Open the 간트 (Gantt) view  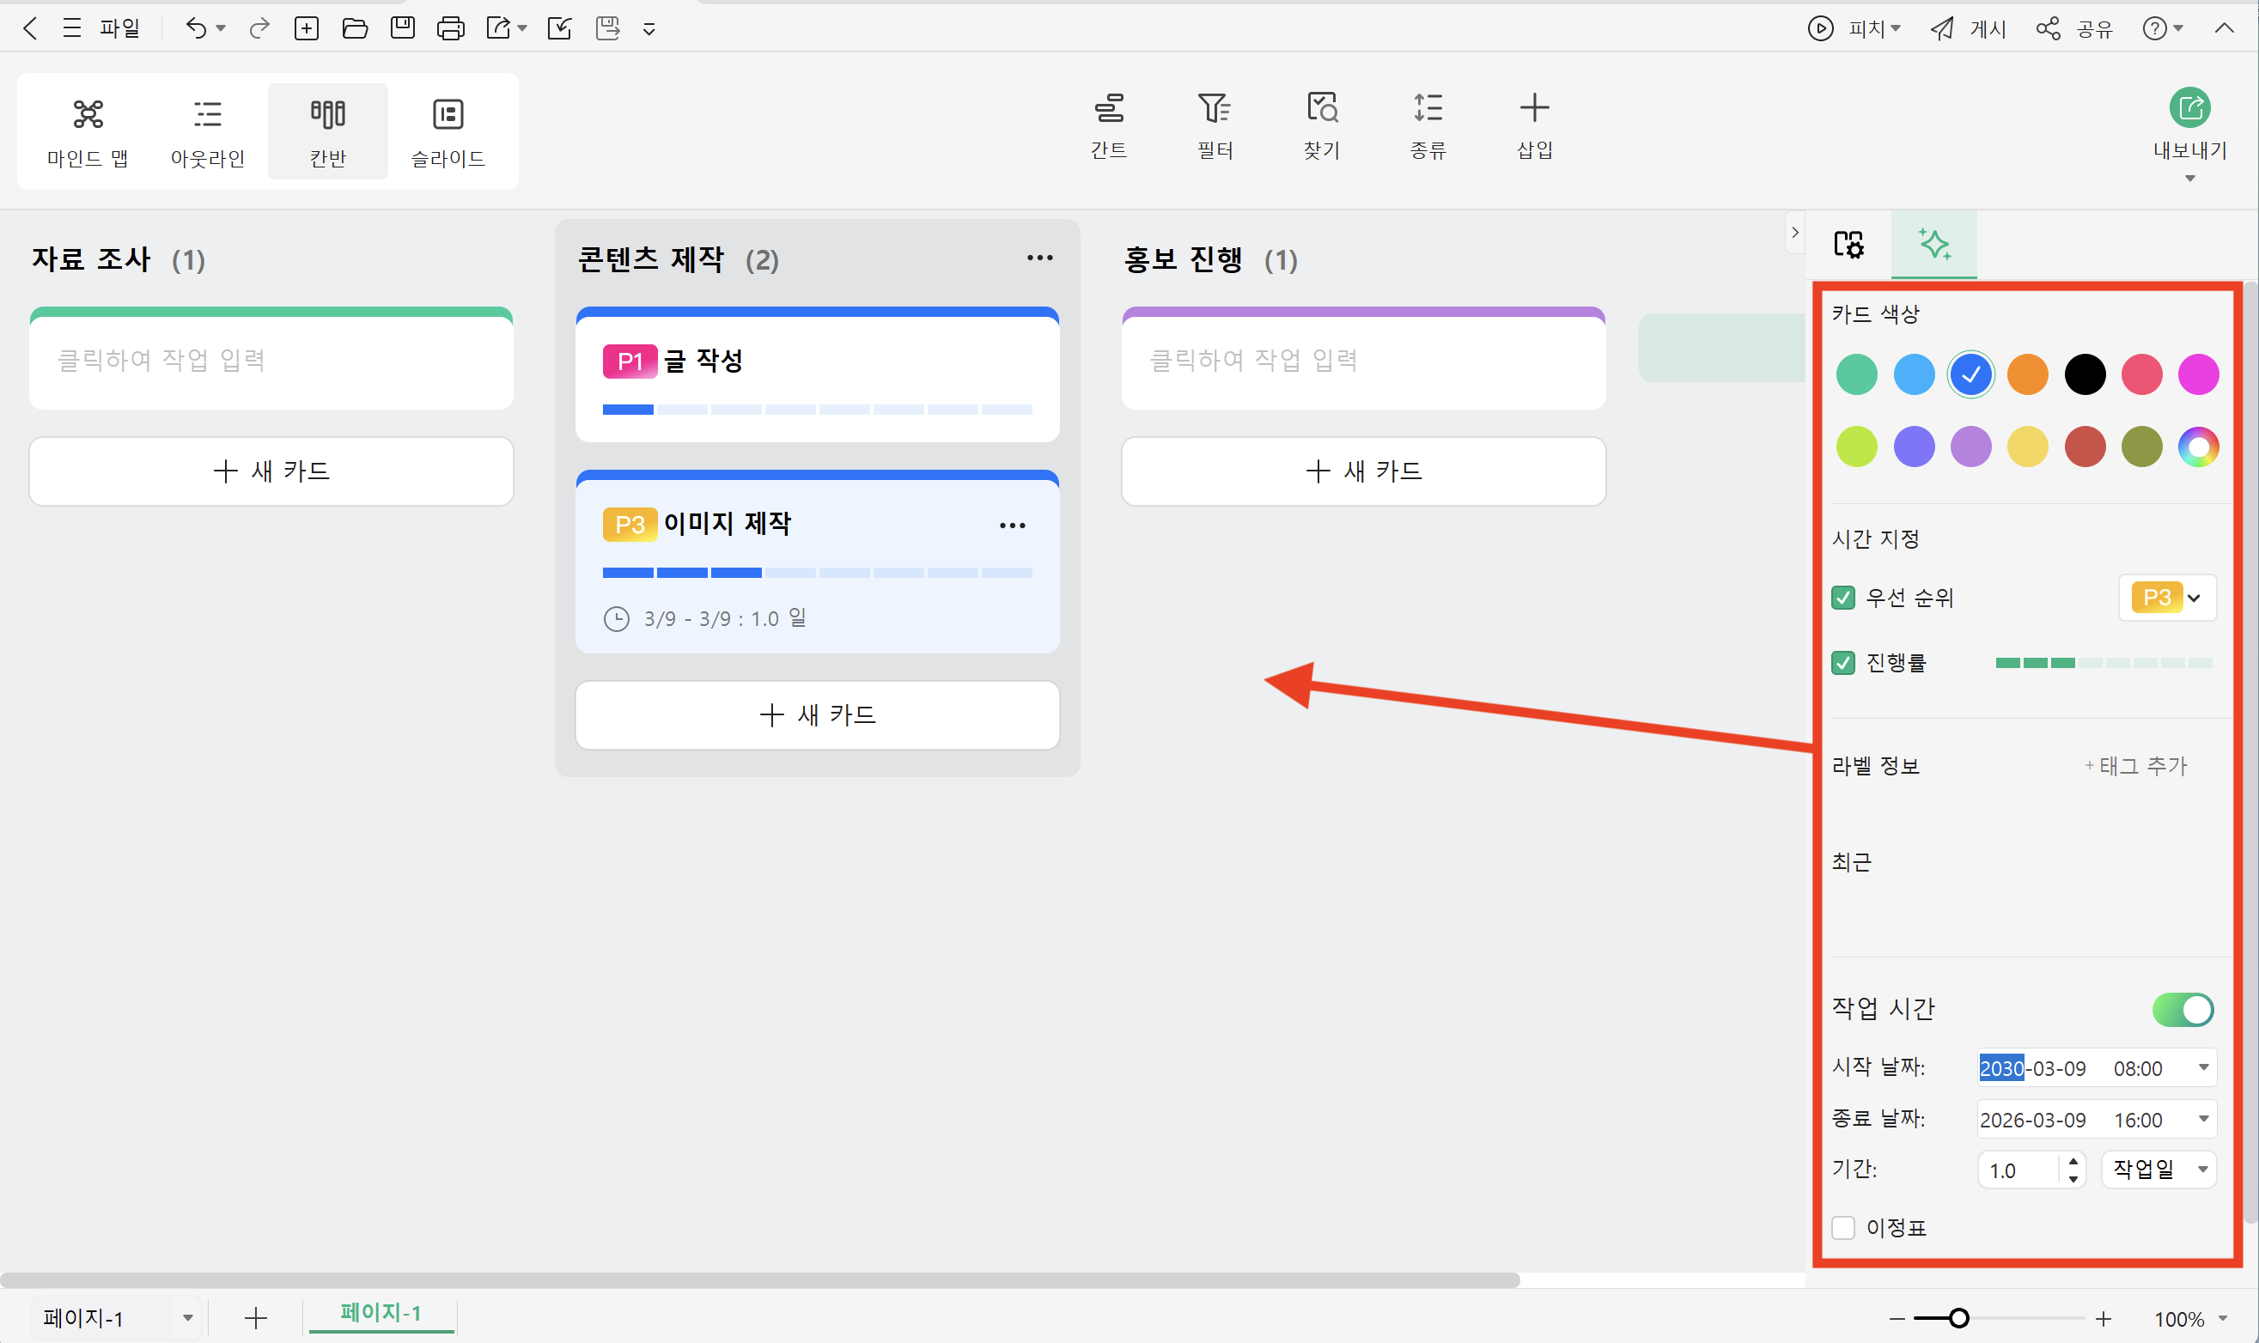click(1111, 124)
